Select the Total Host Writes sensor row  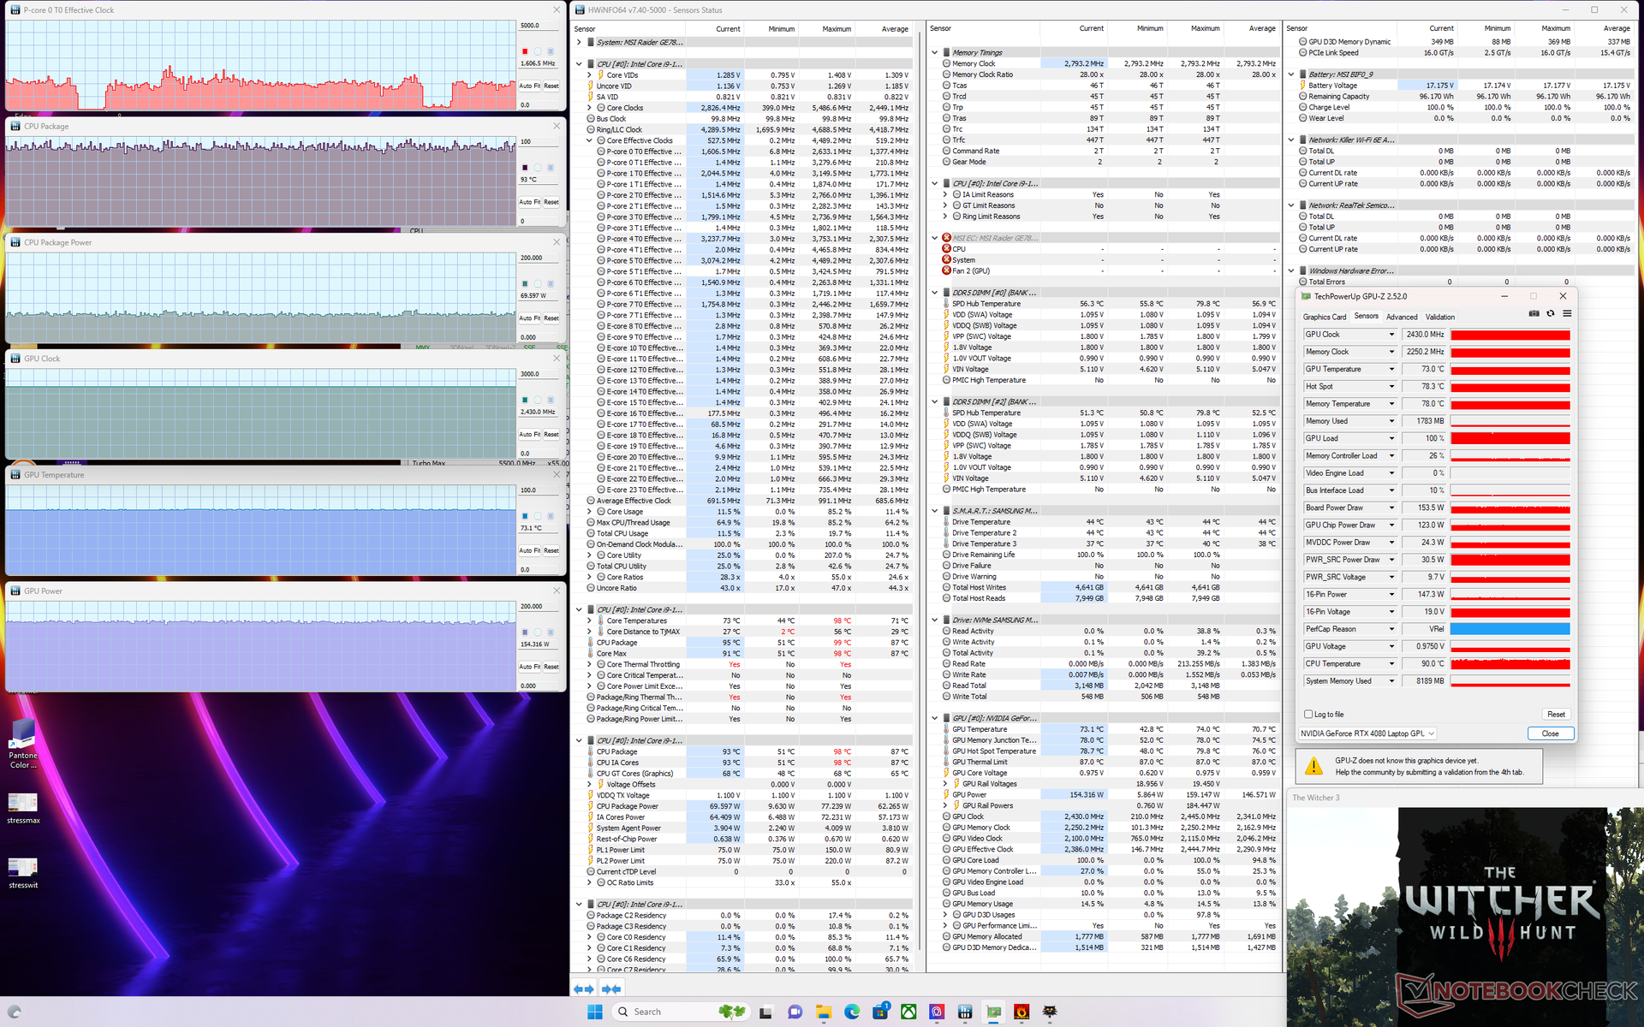(1105, 587)
